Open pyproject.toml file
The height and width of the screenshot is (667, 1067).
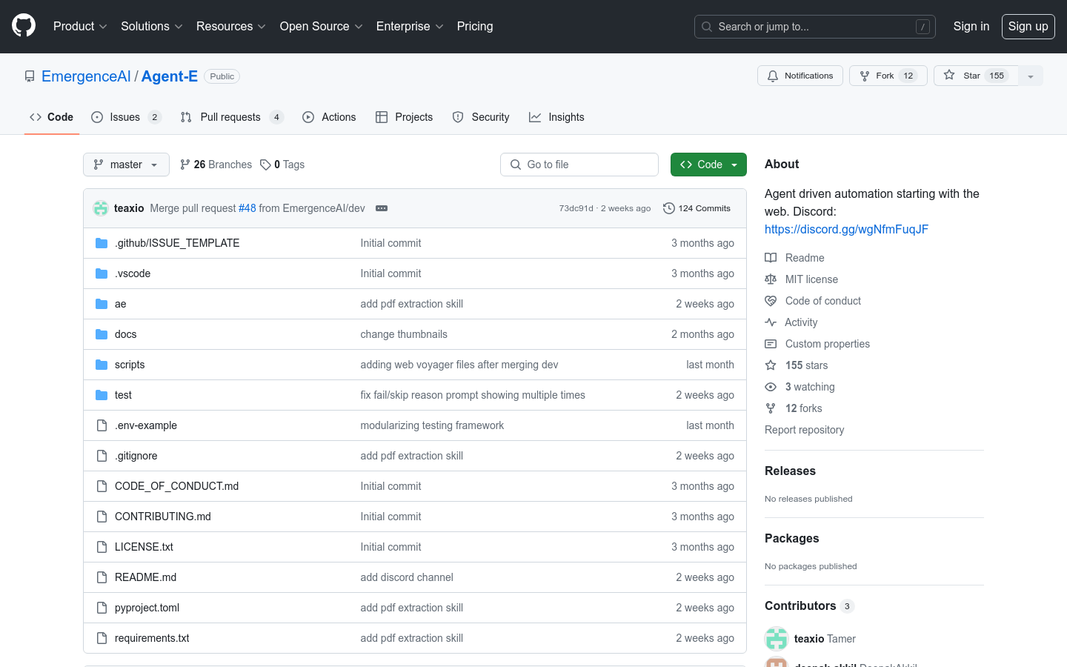tap(147, 608)
